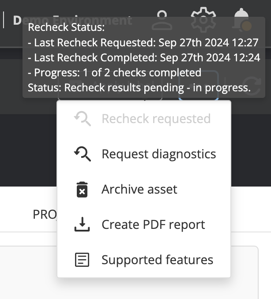Viewport: 271px width, 299px height.
Task: Click the greyed Recheck requested icon
Action: tap(82, 119)
